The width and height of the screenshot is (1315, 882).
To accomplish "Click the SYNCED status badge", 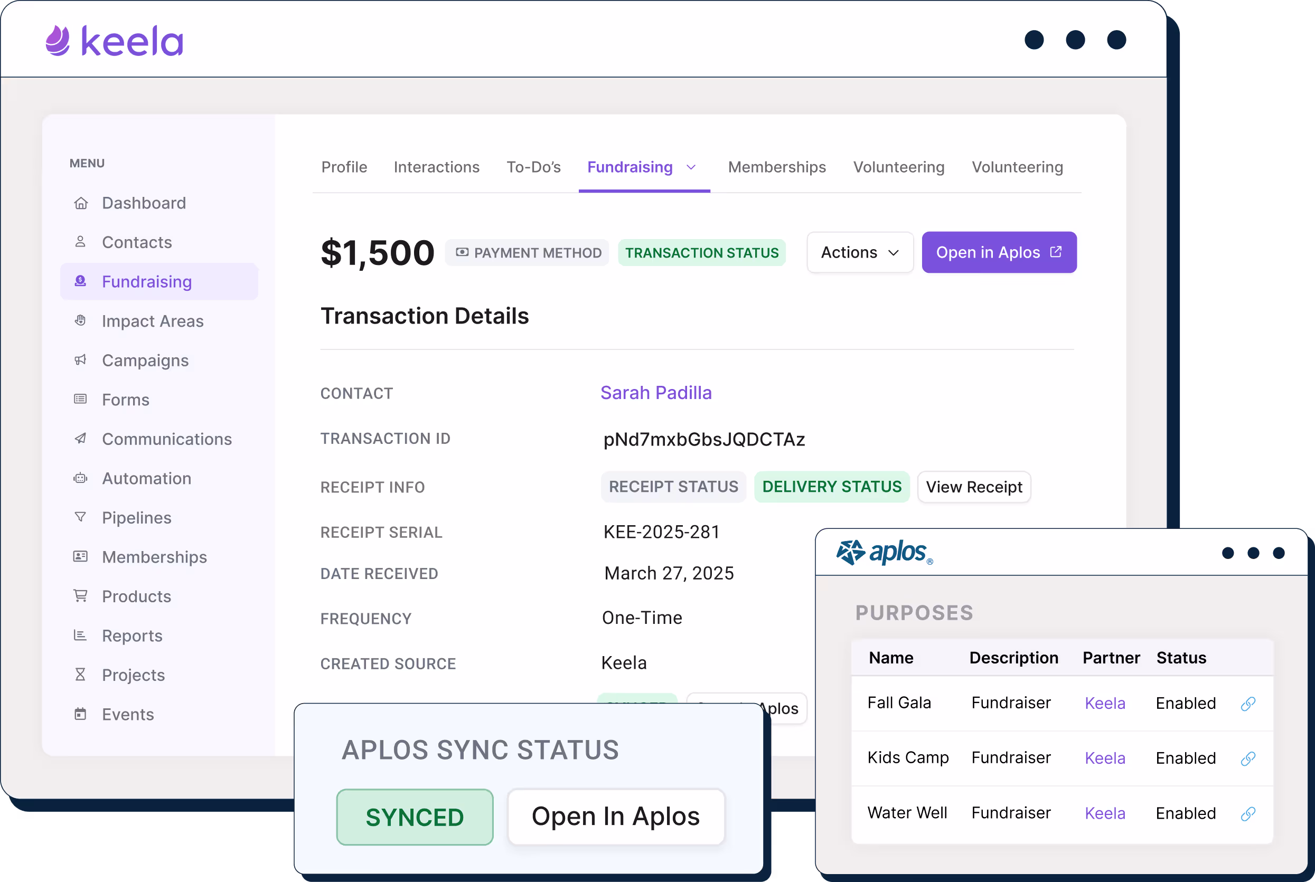I will click(x=415, y=817).
